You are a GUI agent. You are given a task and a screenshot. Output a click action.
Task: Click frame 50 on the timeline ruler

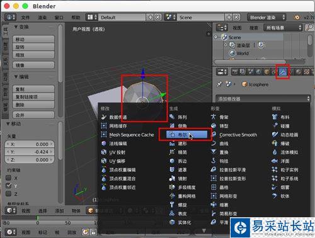[67, 223]
